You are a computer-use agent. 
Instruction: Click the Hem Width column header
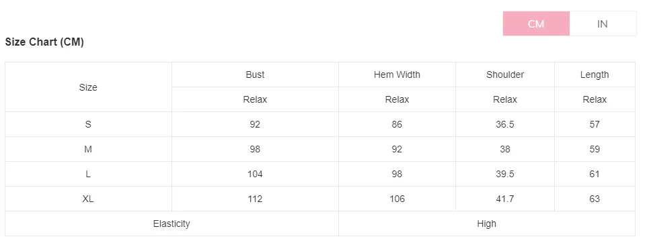click(x=397, y=75)
